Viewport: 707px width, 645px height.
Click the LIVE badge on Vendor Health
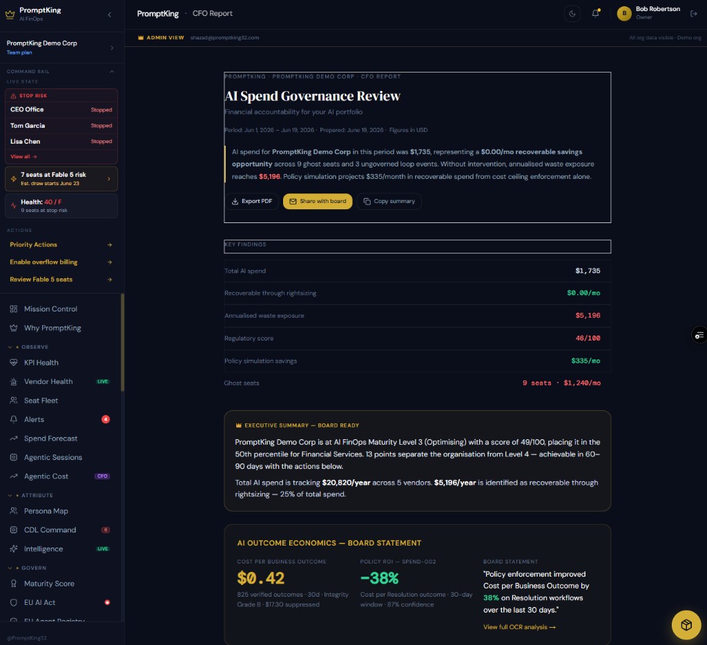(x=103, y=382)
